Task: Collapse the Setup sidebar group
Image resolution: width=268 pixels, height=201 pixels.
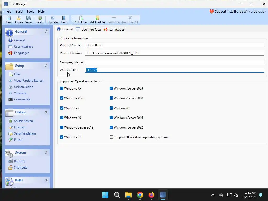Action: click(x=46, y=66)
